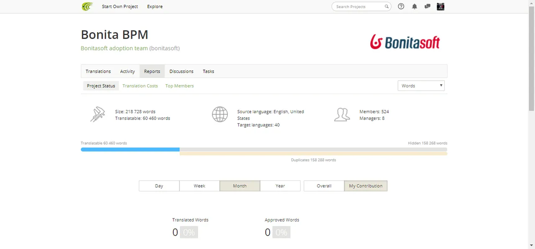Switch to Overall statistics toggle
This screenshot has width=535, height=249.
coord(324,186)
